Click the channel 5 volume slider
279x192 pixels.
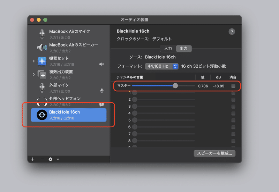163,120
